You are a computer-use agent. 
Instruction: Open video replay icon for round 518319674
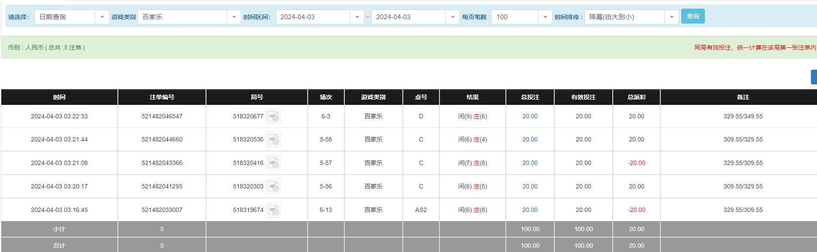pos(273,210)
